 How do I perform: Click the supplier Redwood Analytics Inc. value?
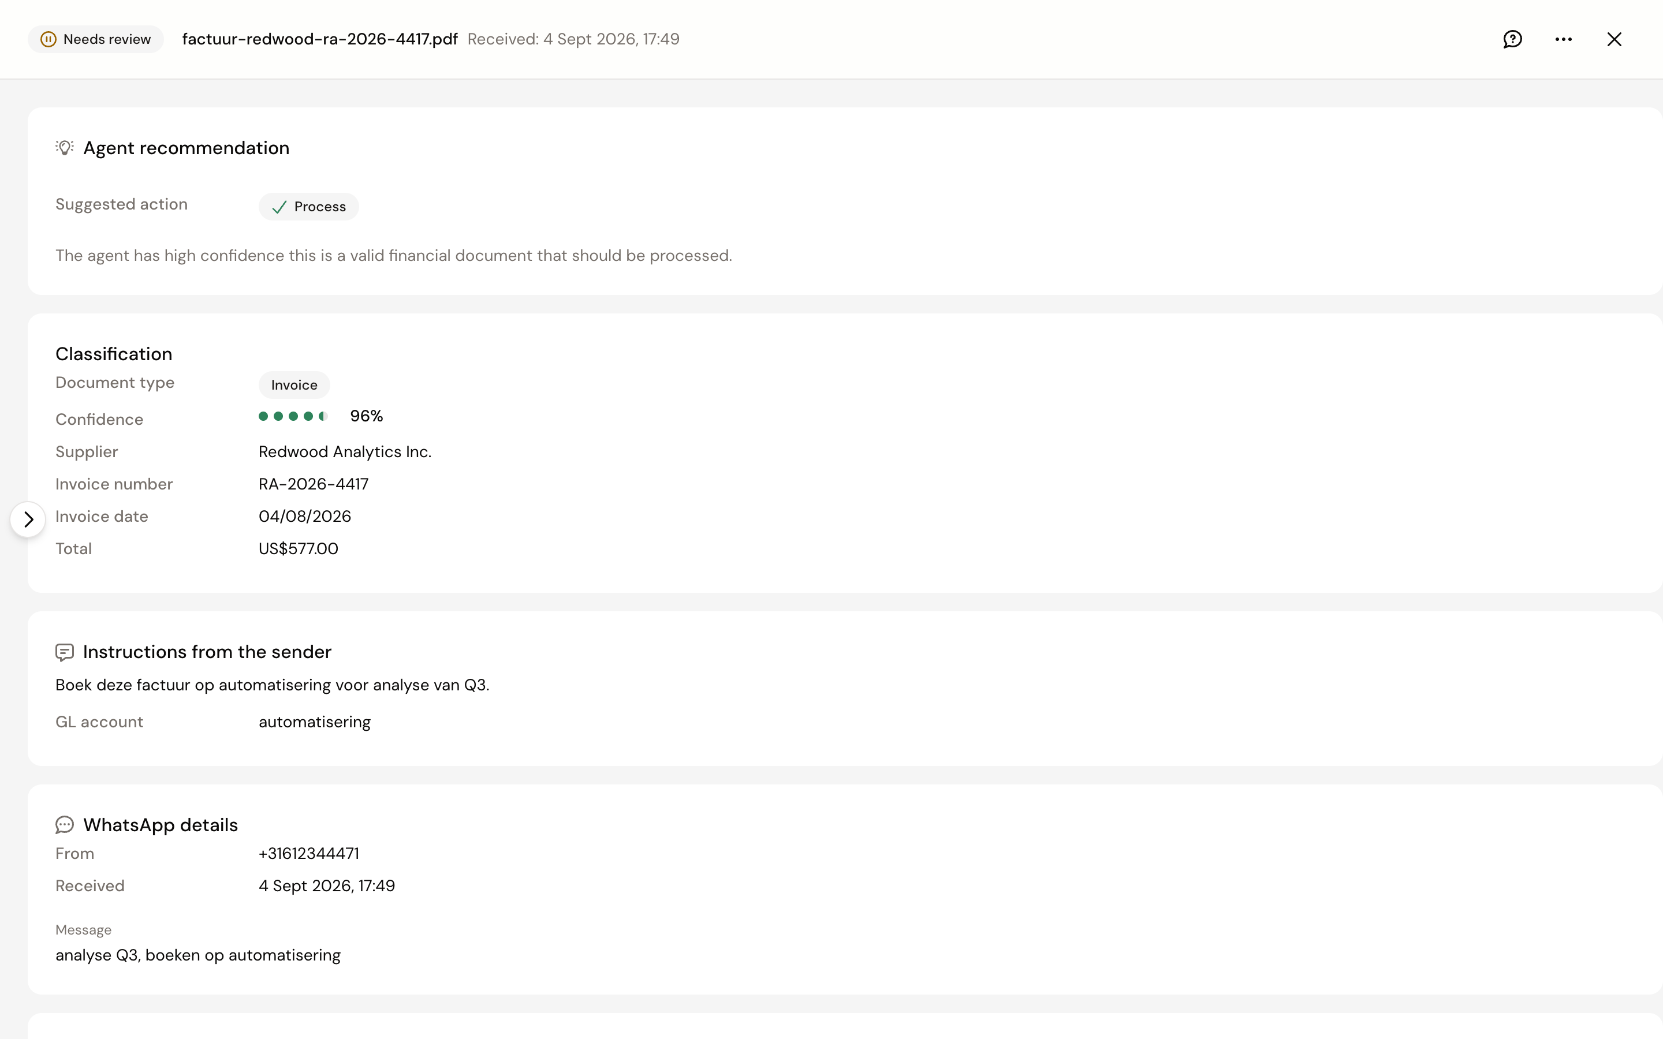point(345,451)
